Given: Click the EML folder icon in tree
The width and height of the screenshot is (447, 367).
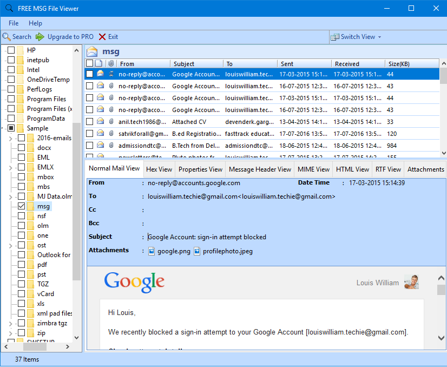Looking at the screenshot, I should coord(31,158).
